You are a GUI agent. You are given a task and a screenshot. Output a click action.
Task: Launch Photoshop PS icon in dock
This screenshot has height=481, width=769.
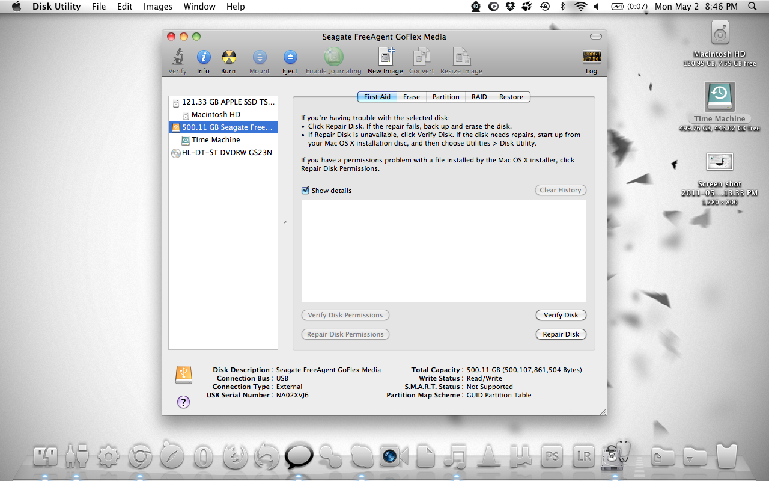pos(552,457)
